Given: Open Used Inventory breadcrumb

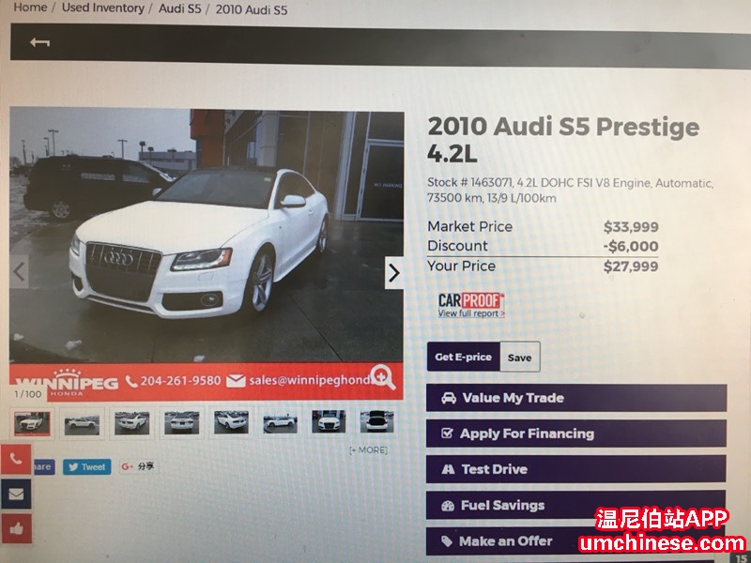Looking at the screenshot, I should tap(103, 8).
